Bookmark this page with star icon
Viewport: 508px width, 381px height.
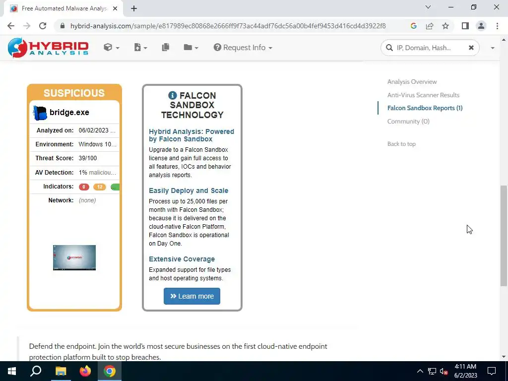click(445, 26)
